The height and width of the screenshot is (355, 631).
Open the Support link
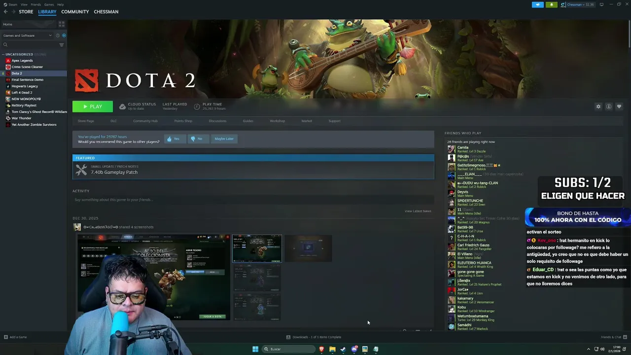click(x=334, y=121)
